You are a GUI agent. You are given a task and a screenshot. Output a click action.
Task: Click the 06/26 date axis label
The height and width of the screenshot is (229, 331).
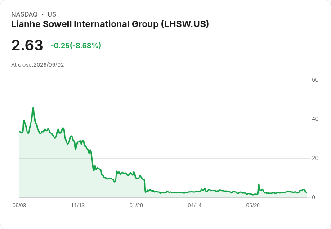pos(253,206)
